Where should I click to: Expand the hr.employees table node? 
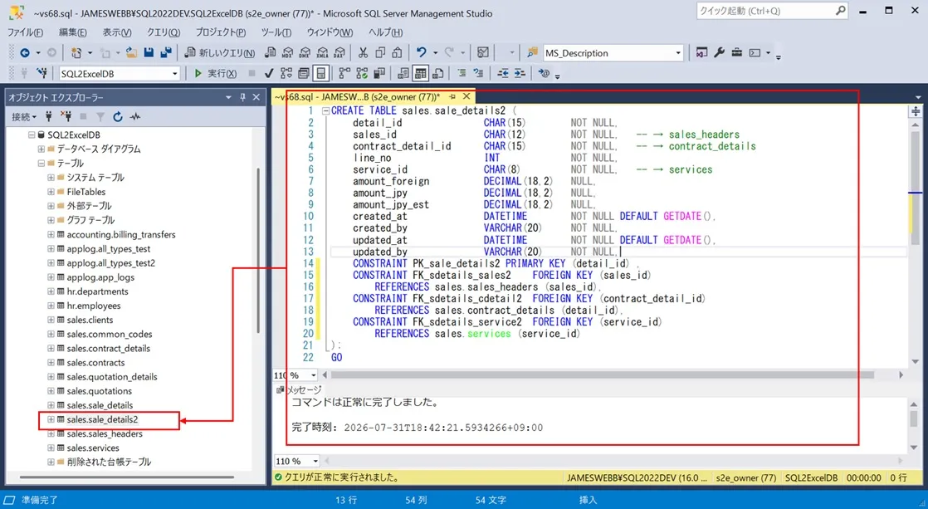point(51,306)
